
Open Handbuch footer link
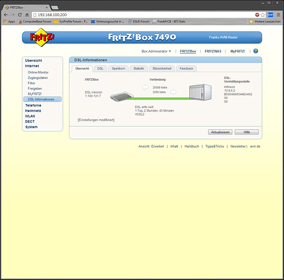pos(192,146)
